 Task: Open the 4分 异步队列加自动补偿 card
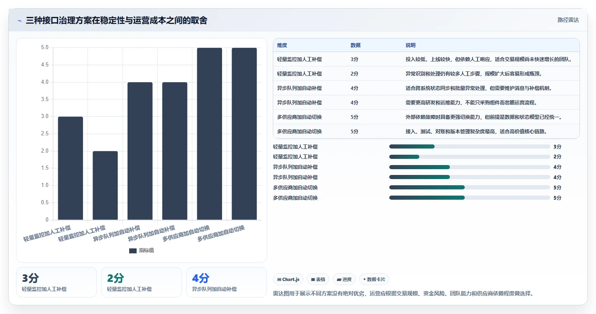[227, 282]
